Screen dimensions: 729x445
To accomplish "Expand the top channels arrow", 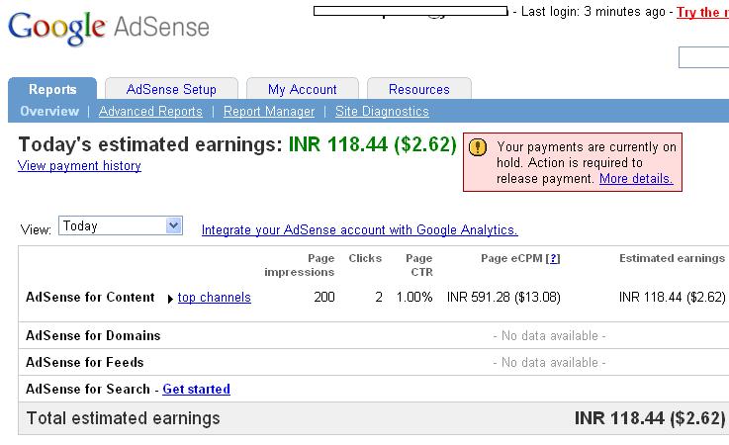I will (170, 298).
